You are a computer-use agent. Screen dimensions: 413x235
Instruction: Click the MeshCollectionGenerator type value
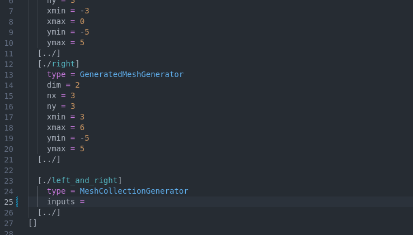134,191
